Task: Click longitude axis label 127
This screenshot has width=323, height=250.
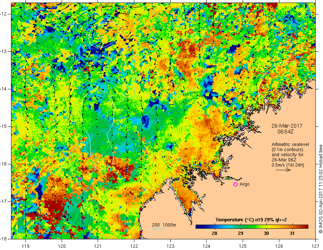Action: click(315, 246)
